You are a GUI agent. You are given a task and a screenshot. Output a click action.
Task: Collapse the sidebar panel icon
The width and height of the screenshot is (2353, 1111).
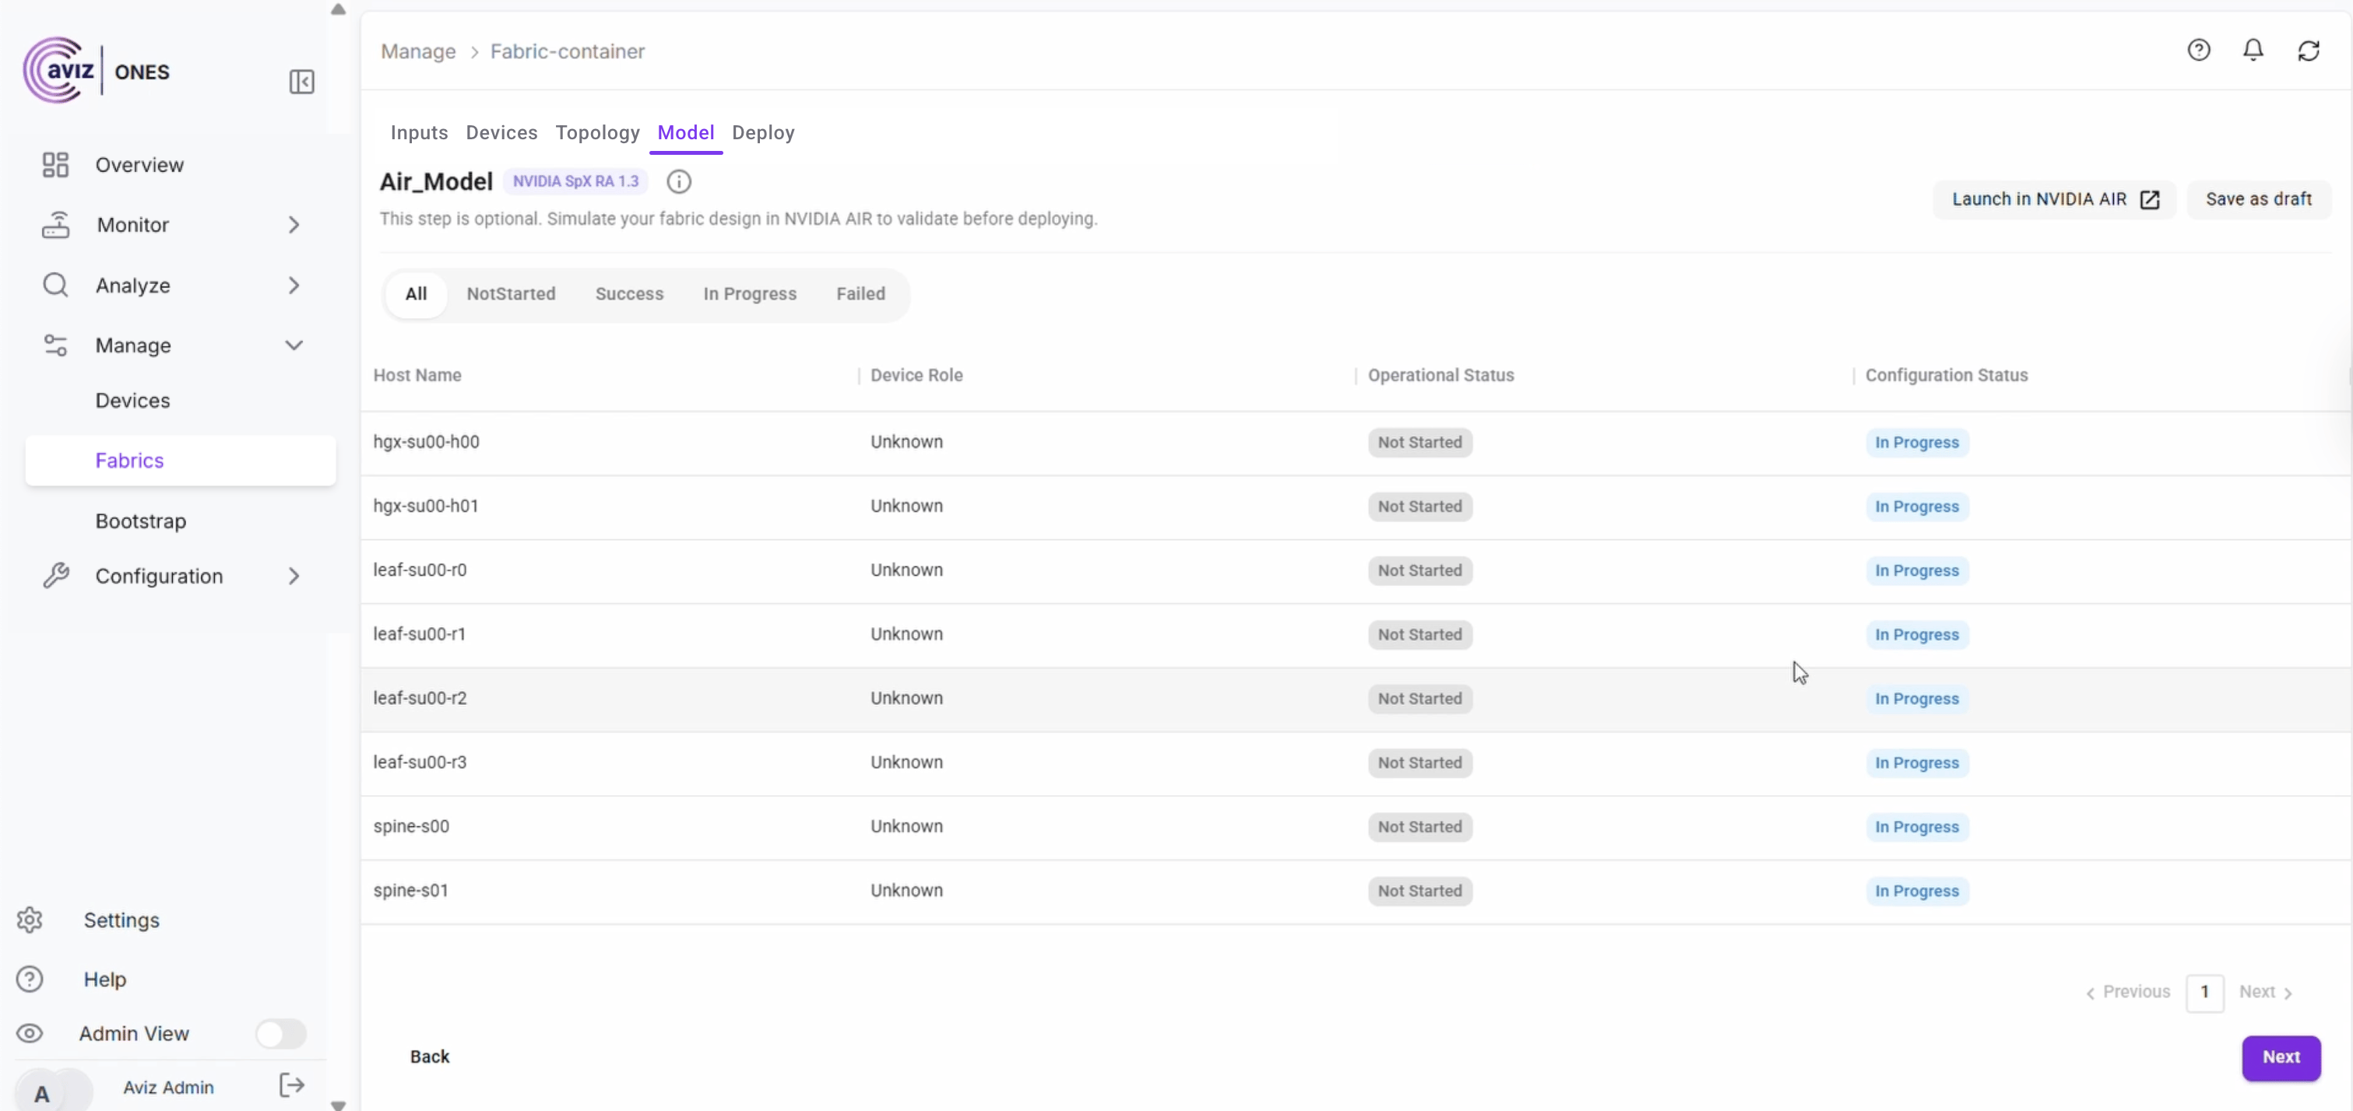[301, 82]
